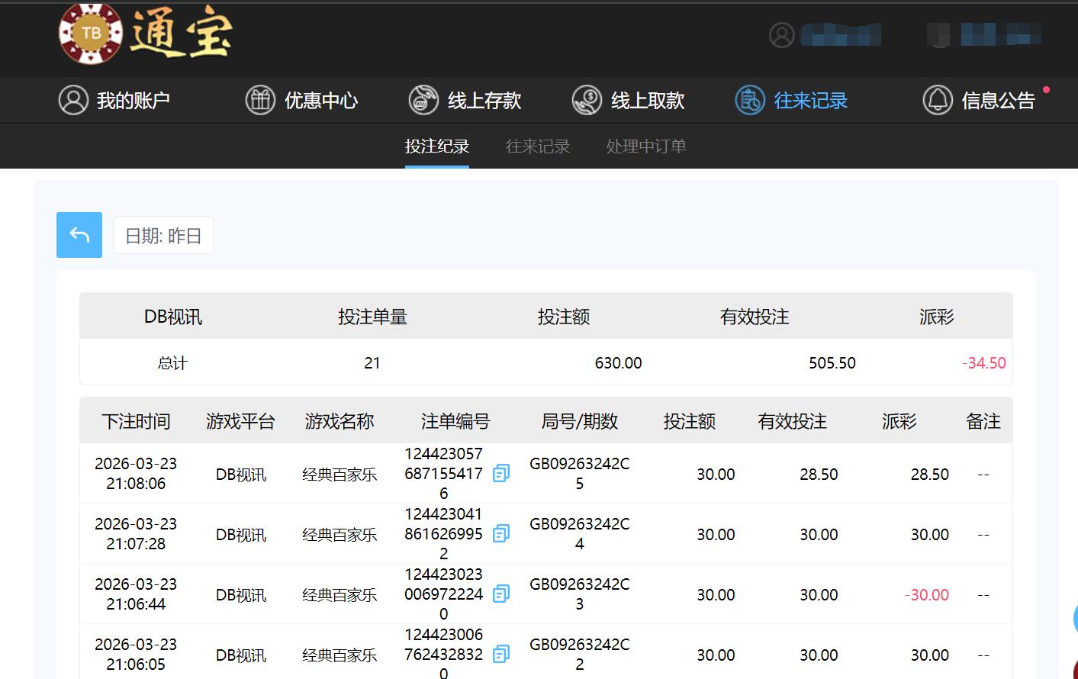1078x679 pixels.
Task: Select the 往来记录 transactions icon
Action: pos(749,100)
